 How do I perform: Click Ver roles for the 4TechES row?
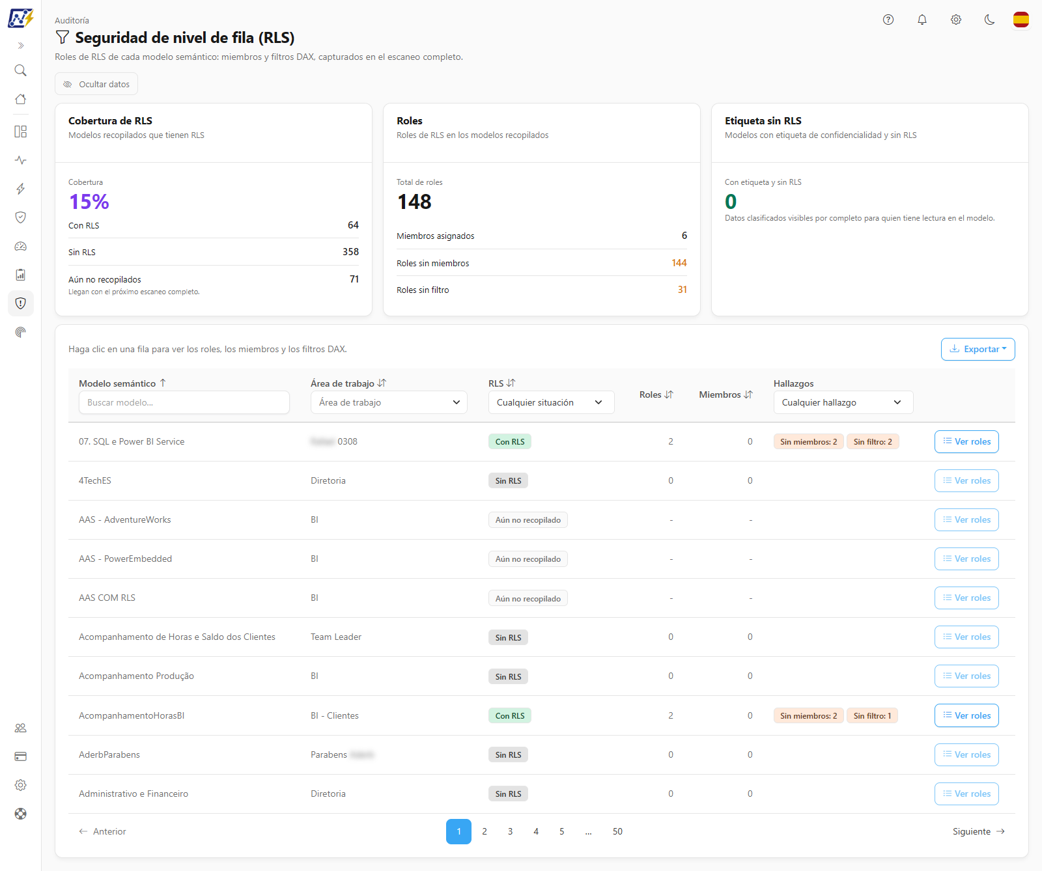(966, 480)
